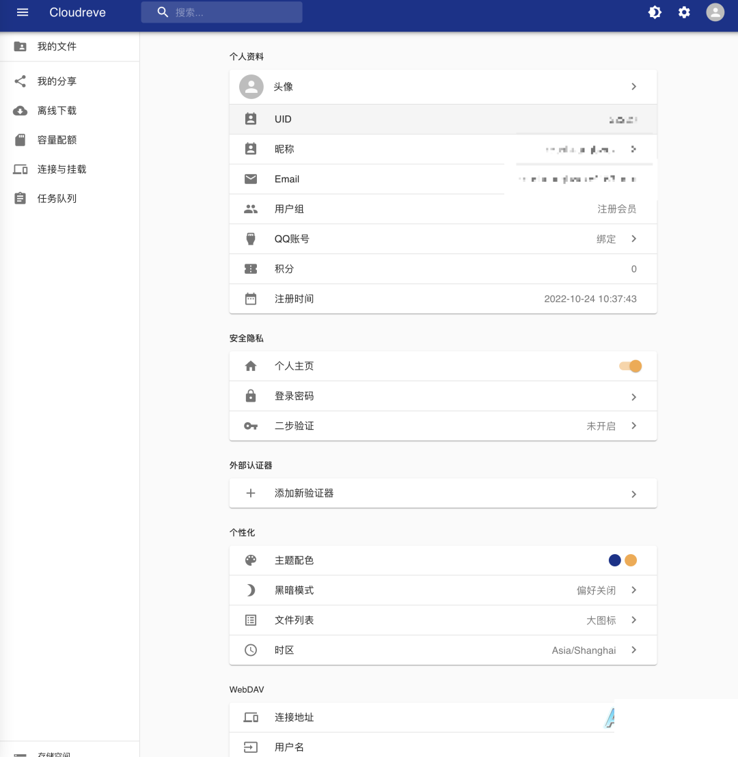Screen dimensions: 738x757
Task: Open settings gear in top bar
Action: click(x=684, y=12)
